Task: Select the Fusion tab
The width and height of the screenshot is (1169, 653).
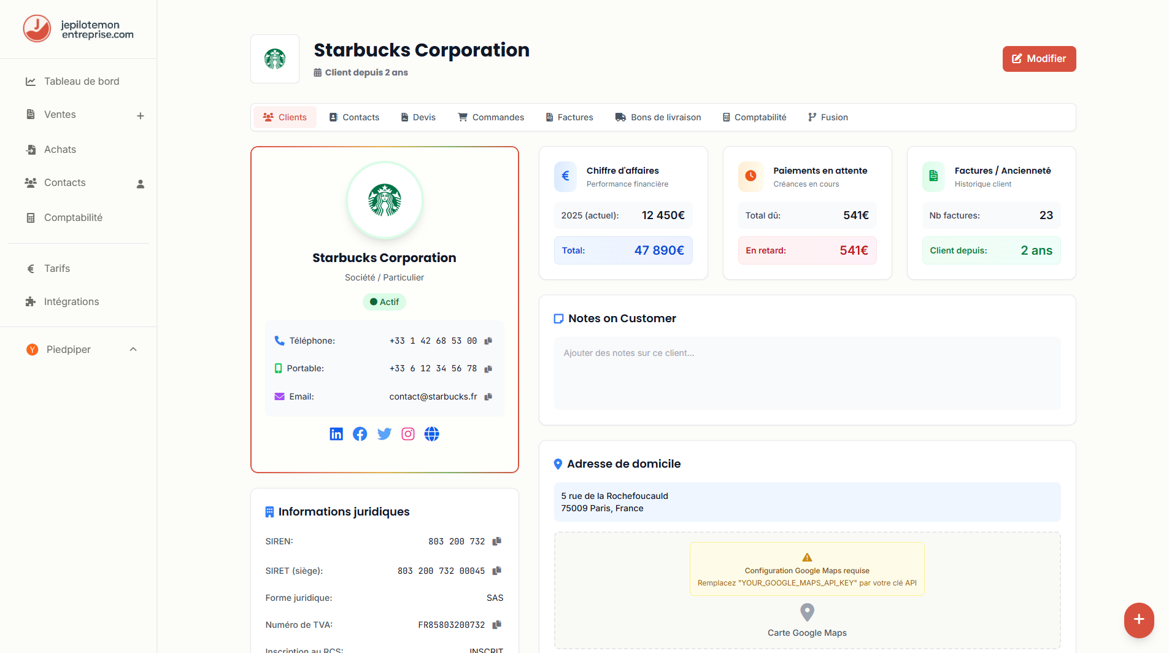Action: (x=828, y=117)
